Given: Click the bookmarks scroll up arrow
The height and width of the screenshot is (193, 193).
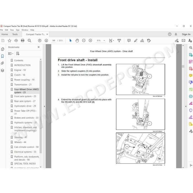Looking at the screenshot, I should coord(41,60).
